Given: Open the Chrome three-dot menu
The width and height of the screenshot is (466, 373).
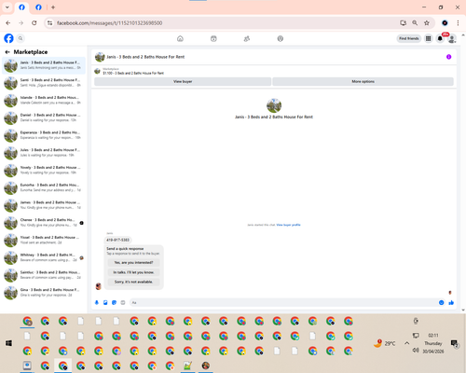Looking at the screenshot, I should (x=458, y=23).
